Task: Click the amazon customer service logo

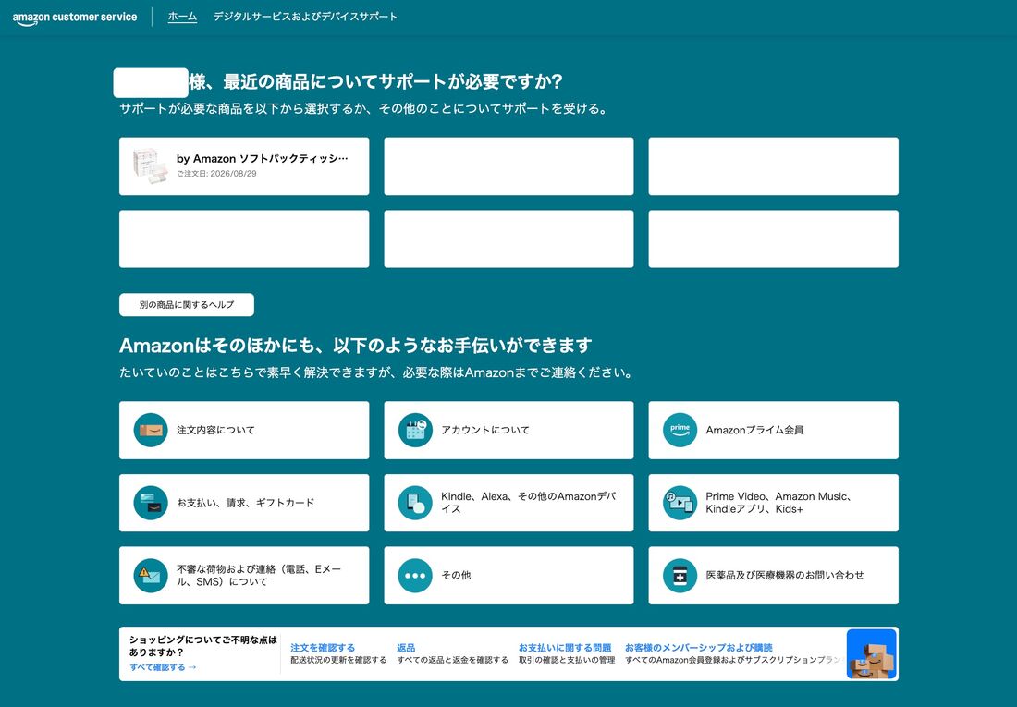Action: pos(75,18)
